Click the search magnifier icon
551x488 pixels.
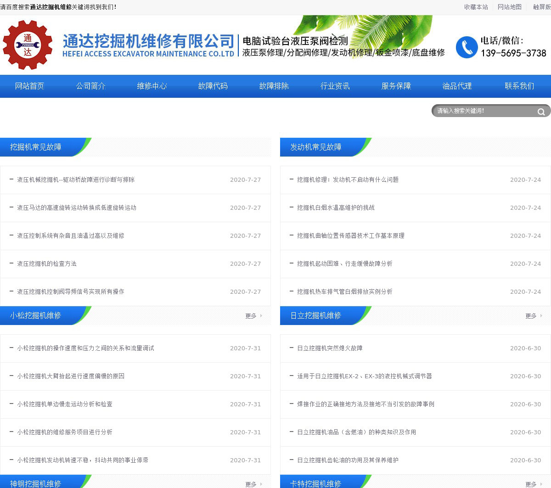point(541,112)
